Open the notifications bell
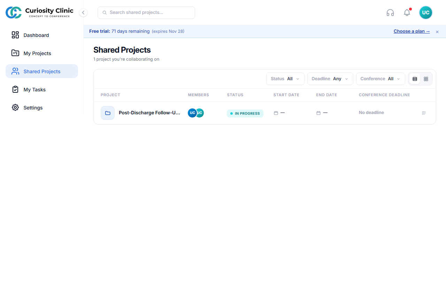The width and height of the screenshot is (446, 289). [407, 13]
